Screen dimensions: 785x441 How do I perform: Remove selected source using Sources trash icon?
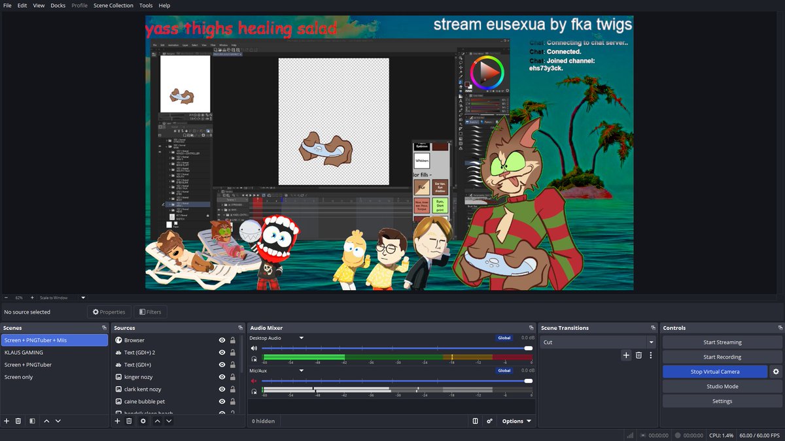129,421
